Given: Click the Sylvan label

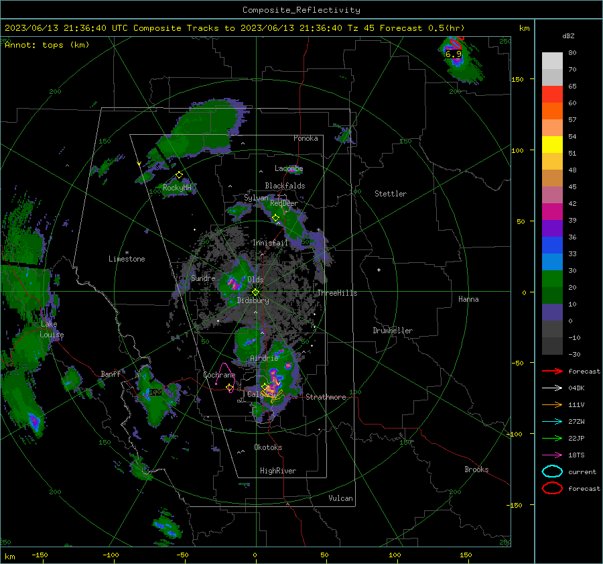Looking at the screenshot, I should pos(256,197).
